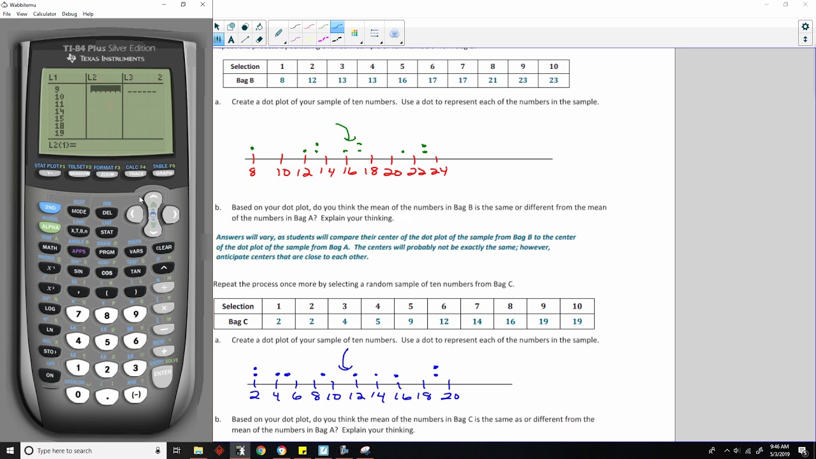Open the File menu in Wabbitemu
This screenshot has width=816, height=459.
pyautogui.click(x=7, y=14)
